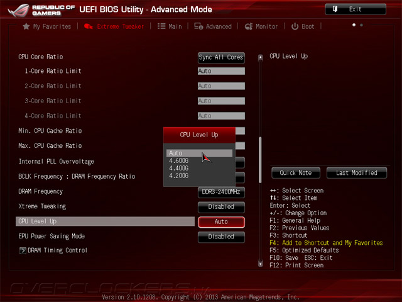Screen dimensions: 402x302
Task: Select the Extreme Tweaker tab
Action: coord(114,26)
